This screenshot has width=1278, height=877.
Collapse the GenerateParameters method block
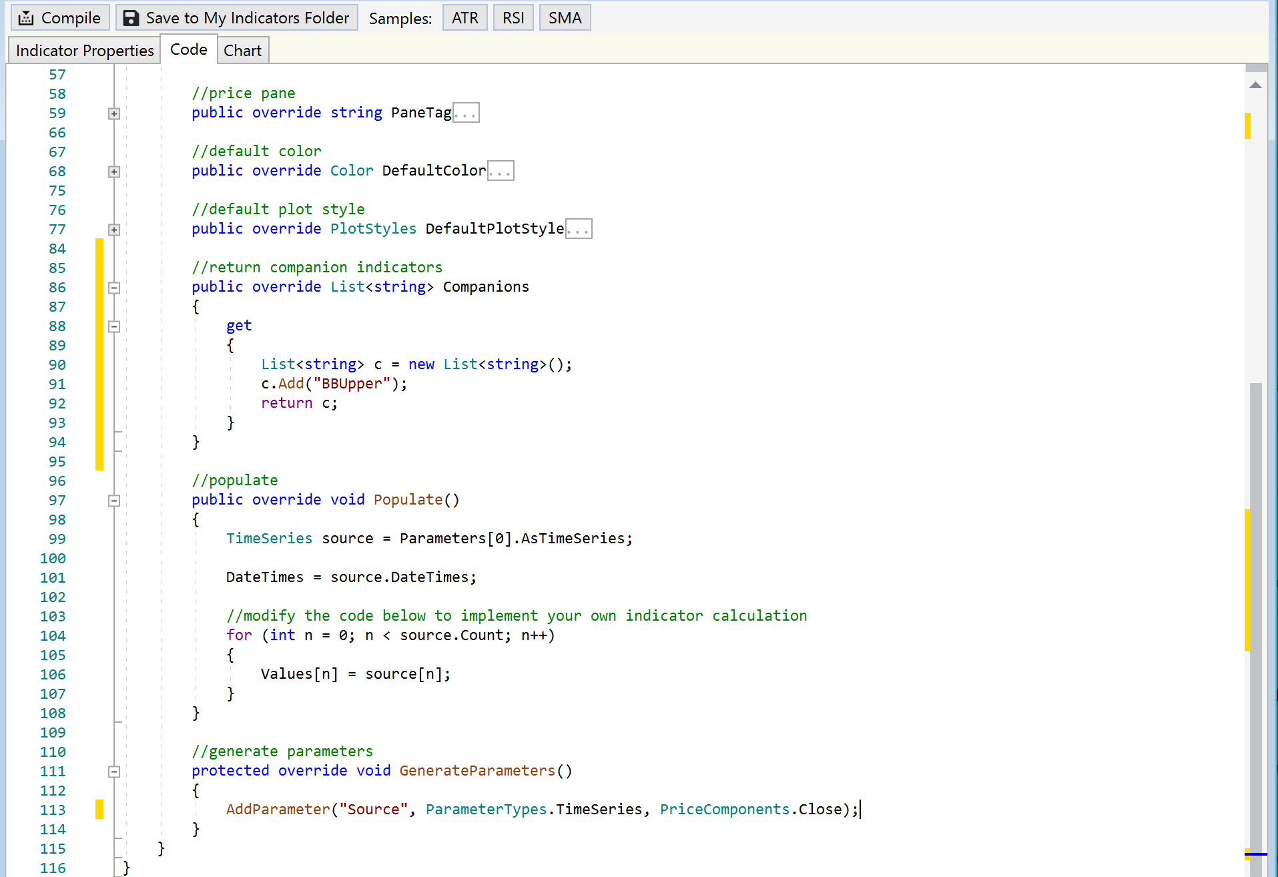(114, 772)
